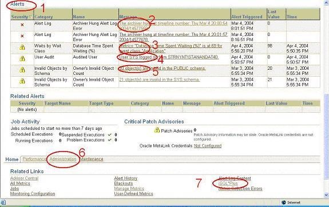Open the Not Configured MetaLink credentials link

[x=208, y=146]
